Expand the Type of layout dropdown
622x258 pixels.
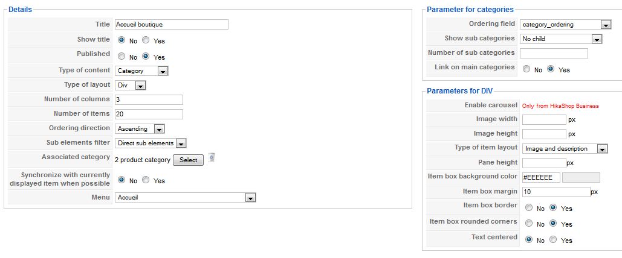(x=131, y=85)
